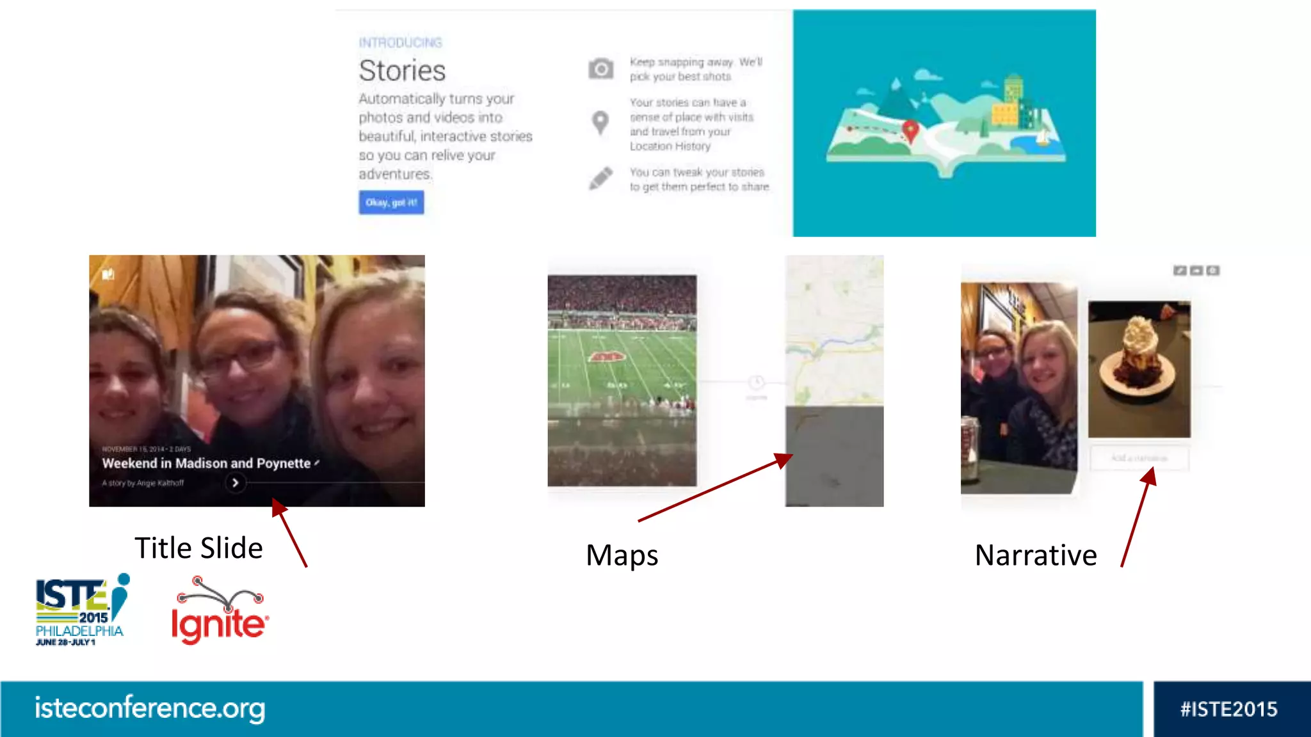Click the Ignite logo
This screenshot has height=737, width=1311.
pos(220,611)
